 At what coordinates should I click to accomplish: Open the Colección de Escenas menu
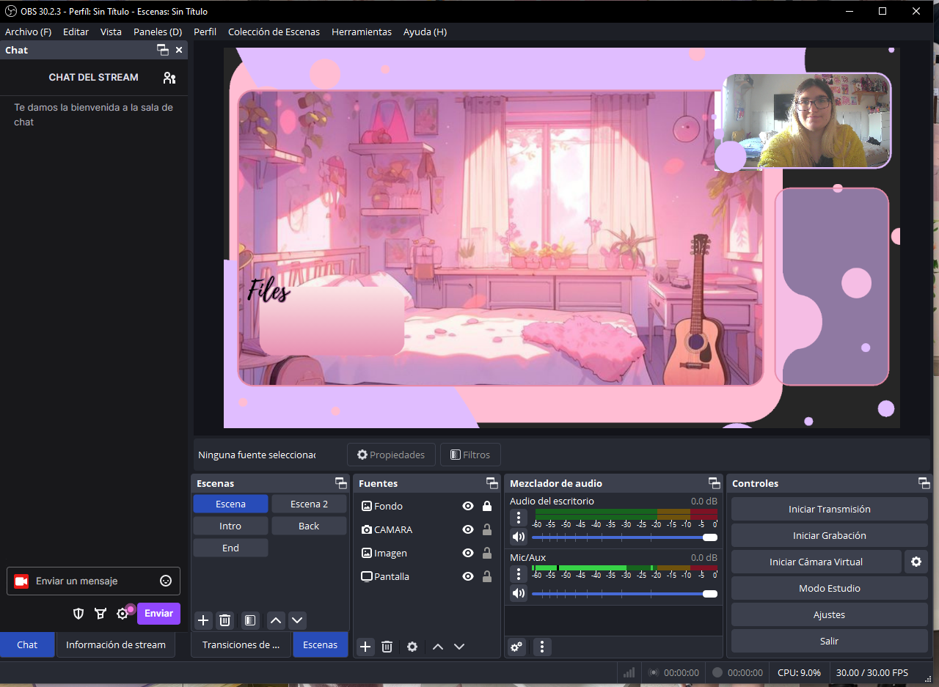tap(274, 32)
